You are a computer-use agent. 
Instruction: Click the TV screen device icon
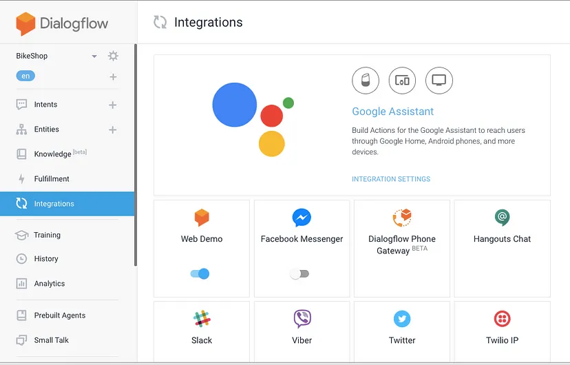(x=439, y=81)
